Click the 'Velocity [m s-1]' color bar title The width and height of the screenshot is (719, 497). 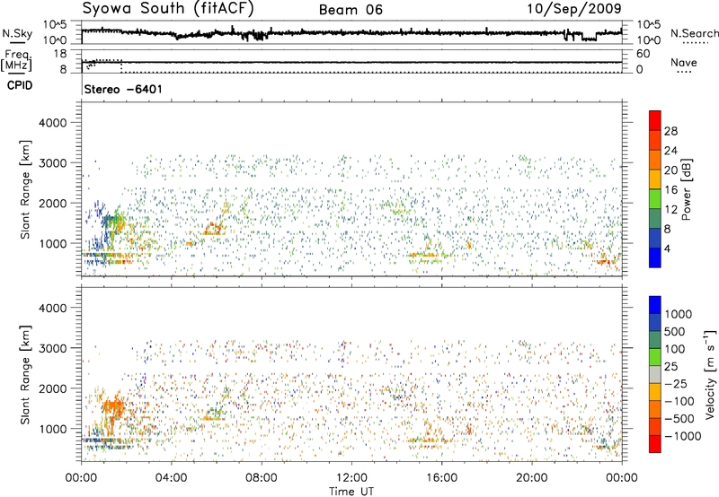pyautogui.click(x=711, y=374)
